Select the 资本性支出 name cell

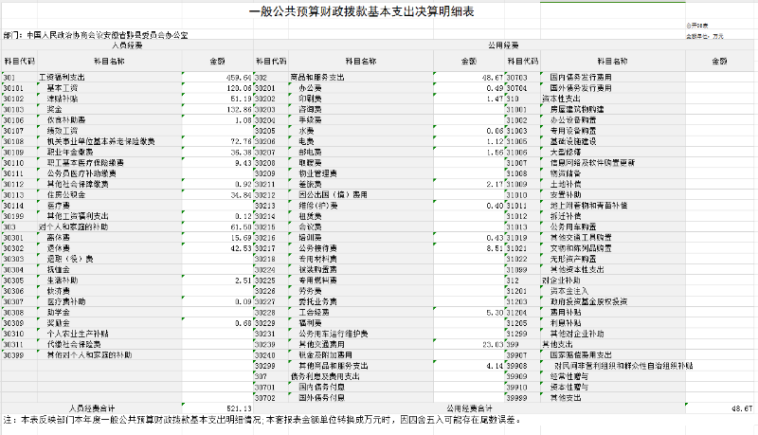click(561, 98)
